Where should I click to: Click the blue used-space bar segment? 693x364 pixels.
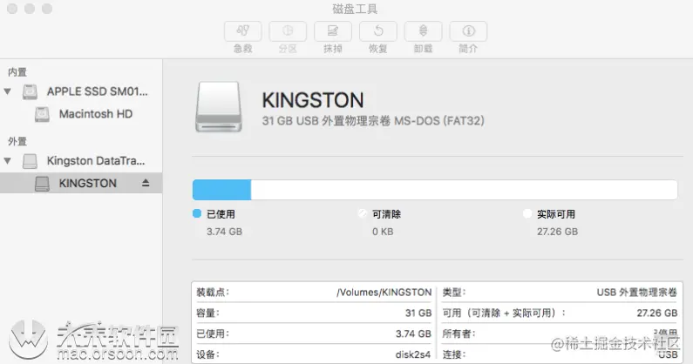pos(222,190)
